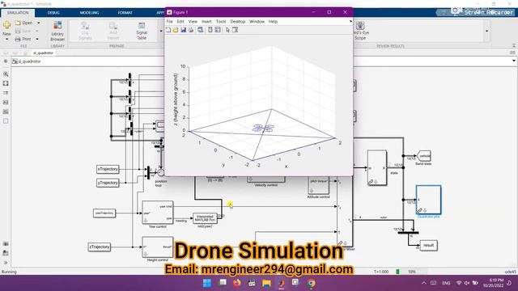
Task: Open the Edit menu in Figure 1
Action: (x=180, y=22)
